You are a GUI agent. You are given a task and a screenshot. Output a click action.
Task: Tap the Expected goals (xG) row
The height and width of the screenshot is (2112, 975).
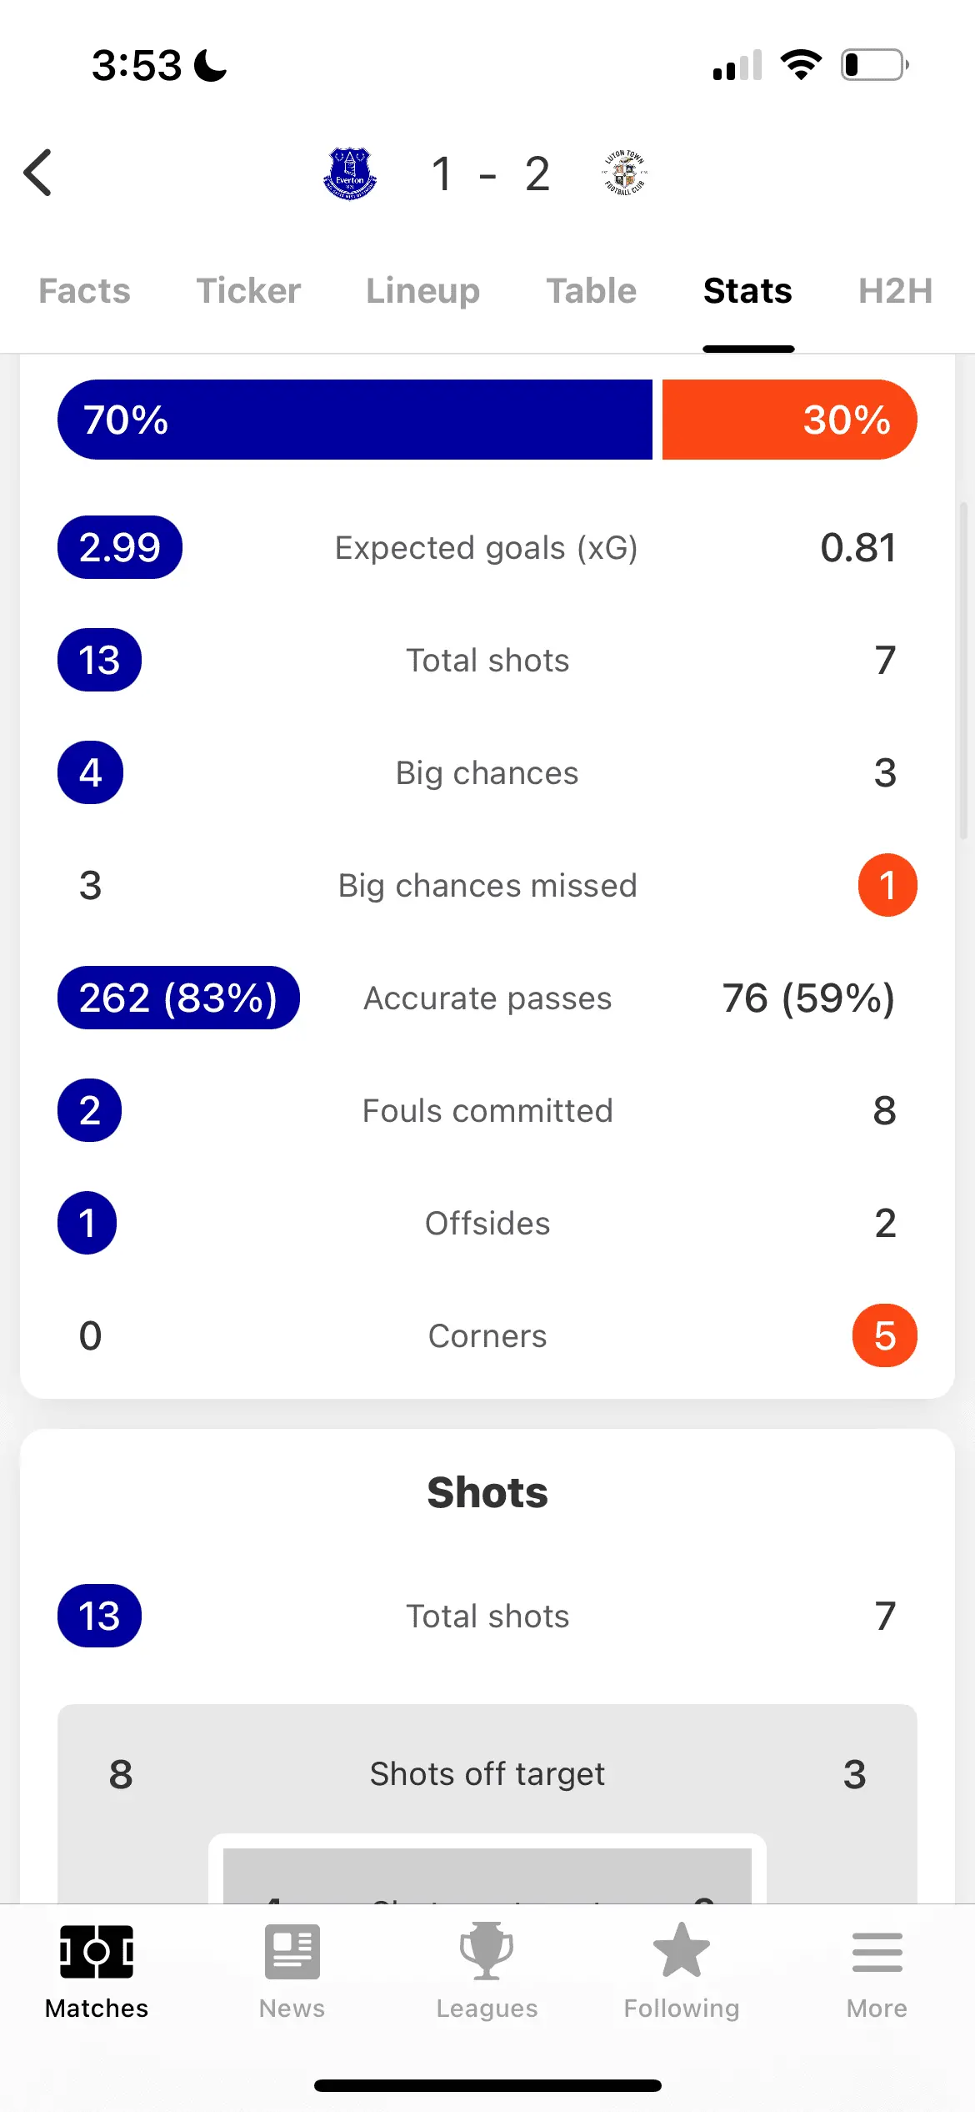[x=487, y=548]
